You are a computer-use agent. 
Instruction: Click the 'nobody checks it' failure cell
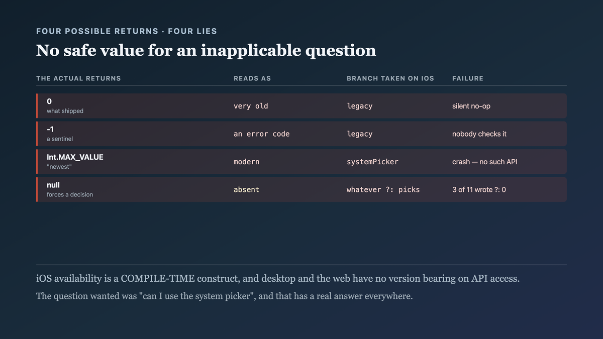tap(479, 134)
